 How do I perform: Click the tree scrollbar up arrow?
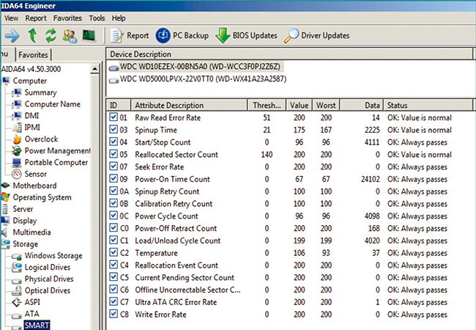point(94,69)
